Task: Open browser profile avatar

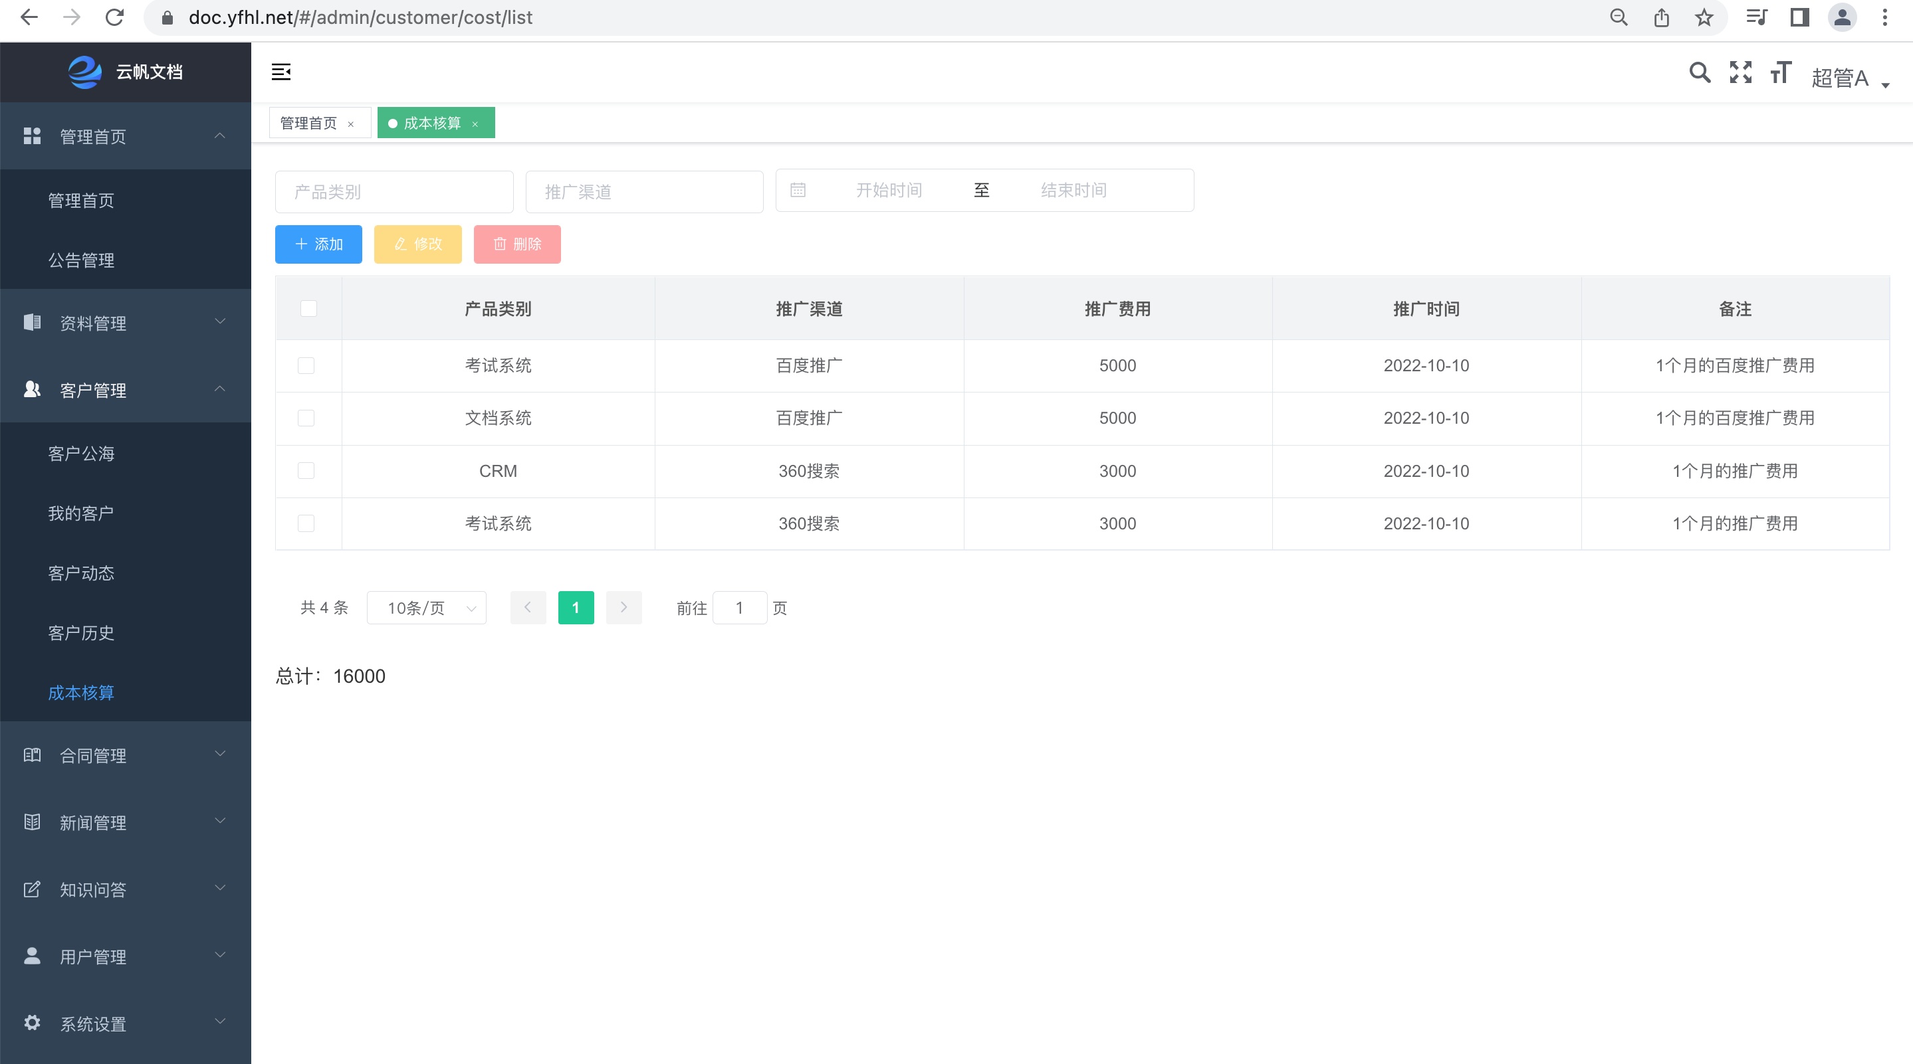Action: point(1842,17)
